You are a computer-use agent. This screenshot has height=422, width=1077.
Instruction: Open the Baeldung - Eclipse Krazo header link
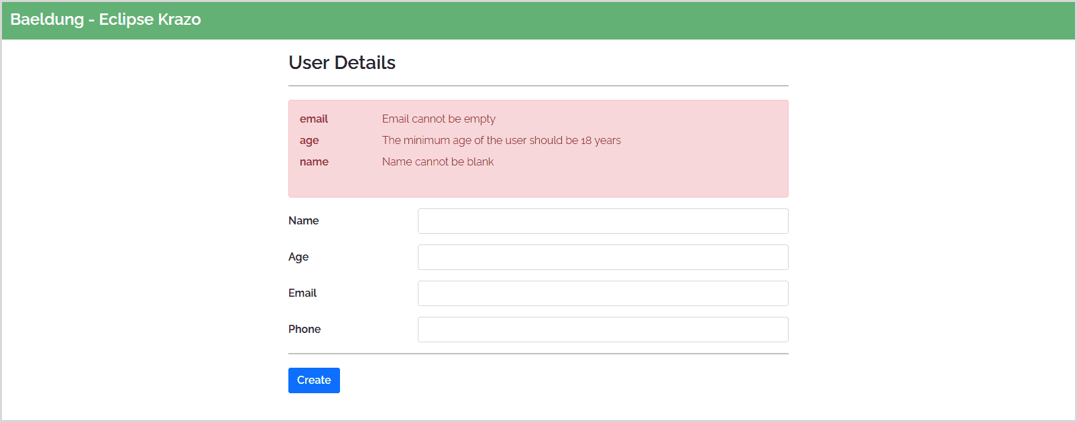[x=106, y=19]
